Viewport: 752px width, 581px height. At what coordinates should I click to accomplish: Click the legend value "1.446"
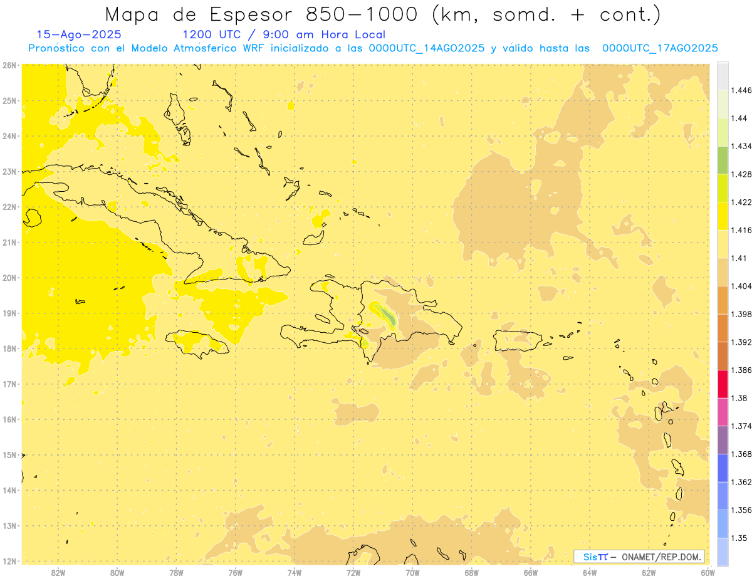click(x=741, y=90)
